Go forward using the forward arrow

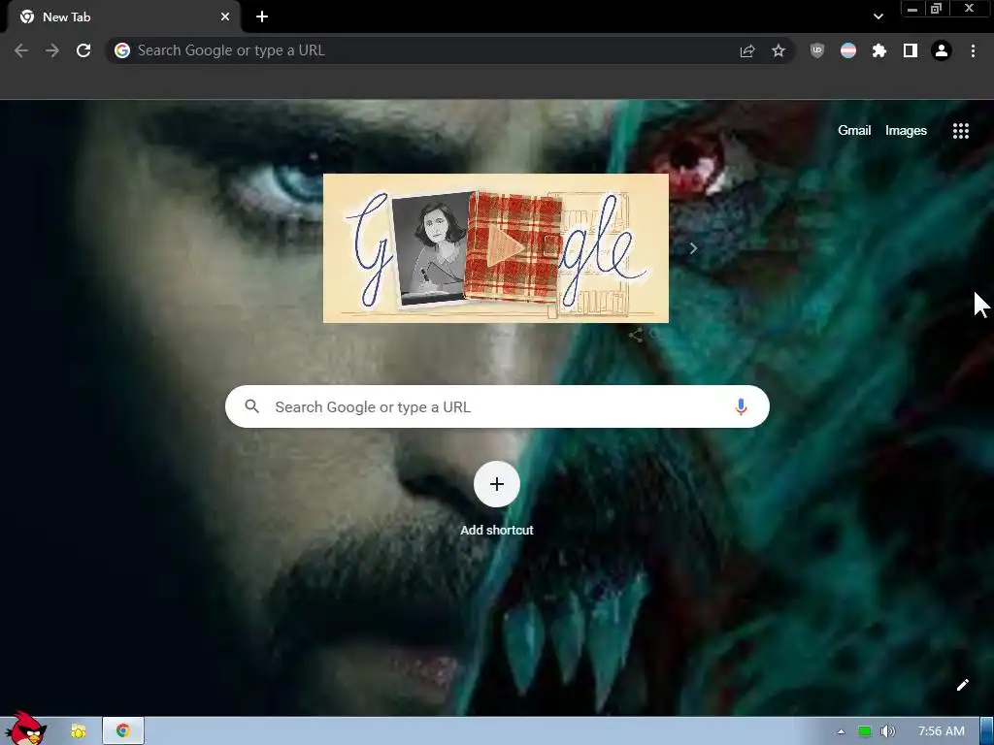pos(52,50)
